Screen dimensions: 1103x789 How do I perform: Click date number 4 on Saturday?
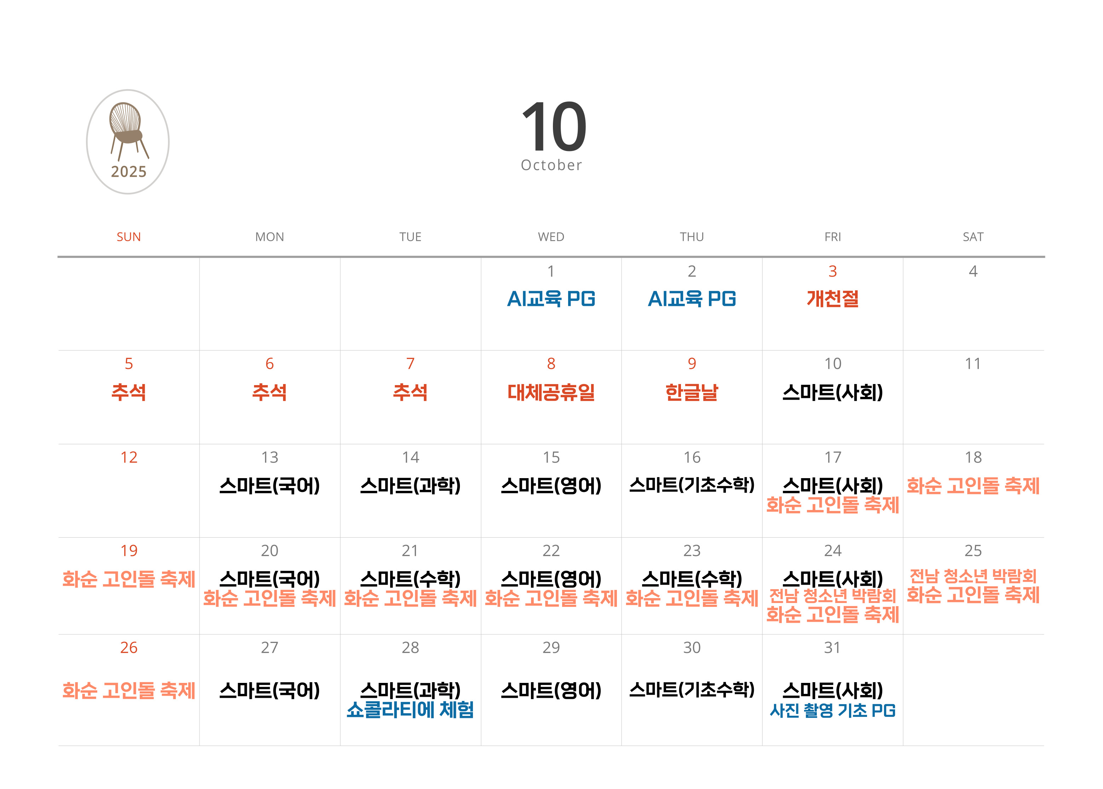973,271
